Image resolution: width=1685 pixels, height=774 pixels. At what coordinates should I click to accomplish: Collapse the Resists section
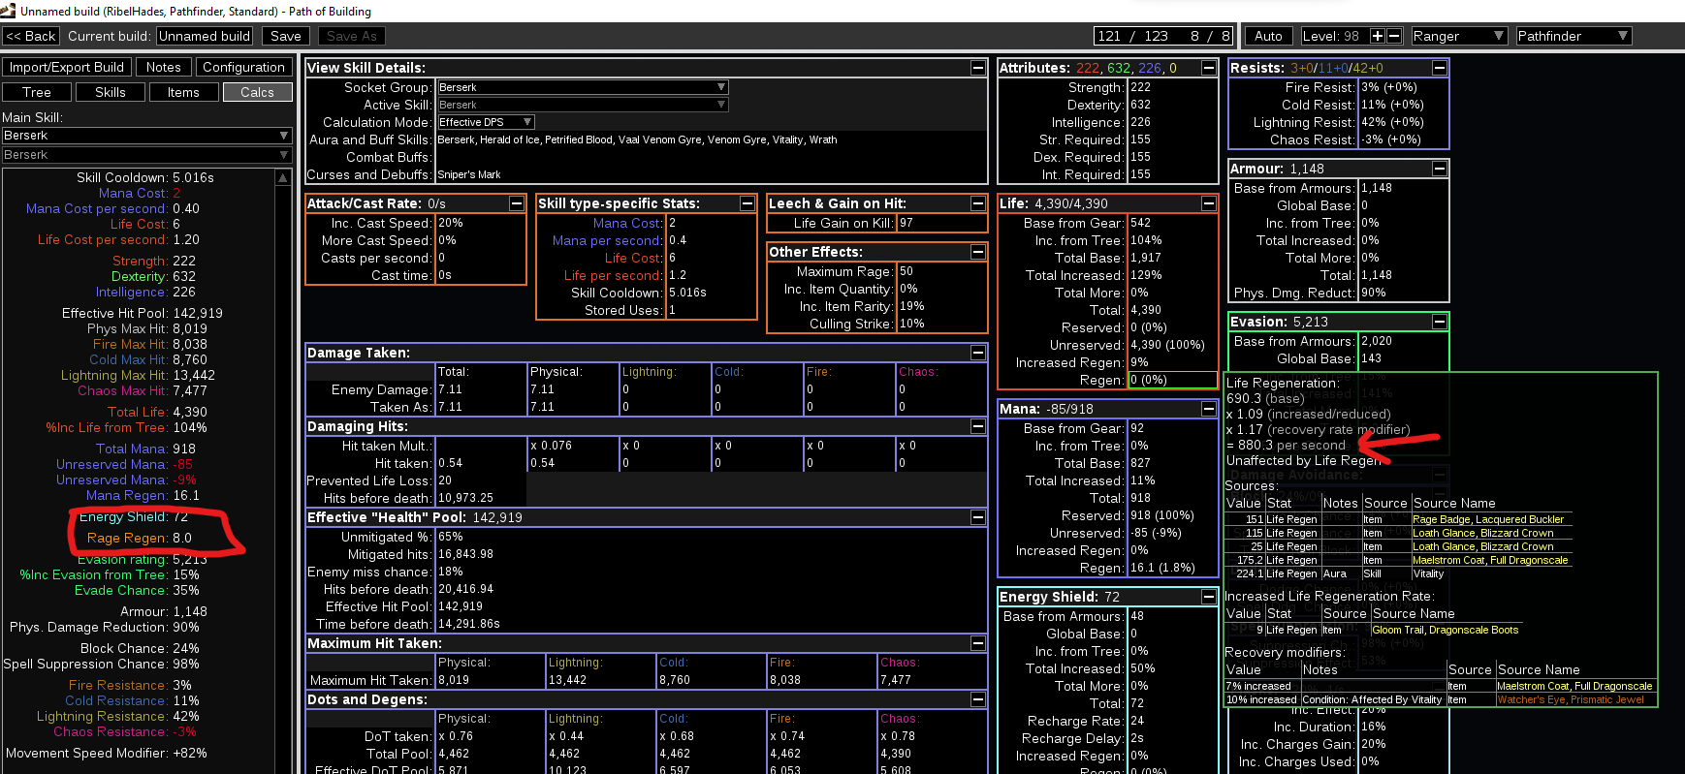coord(1440,68)
